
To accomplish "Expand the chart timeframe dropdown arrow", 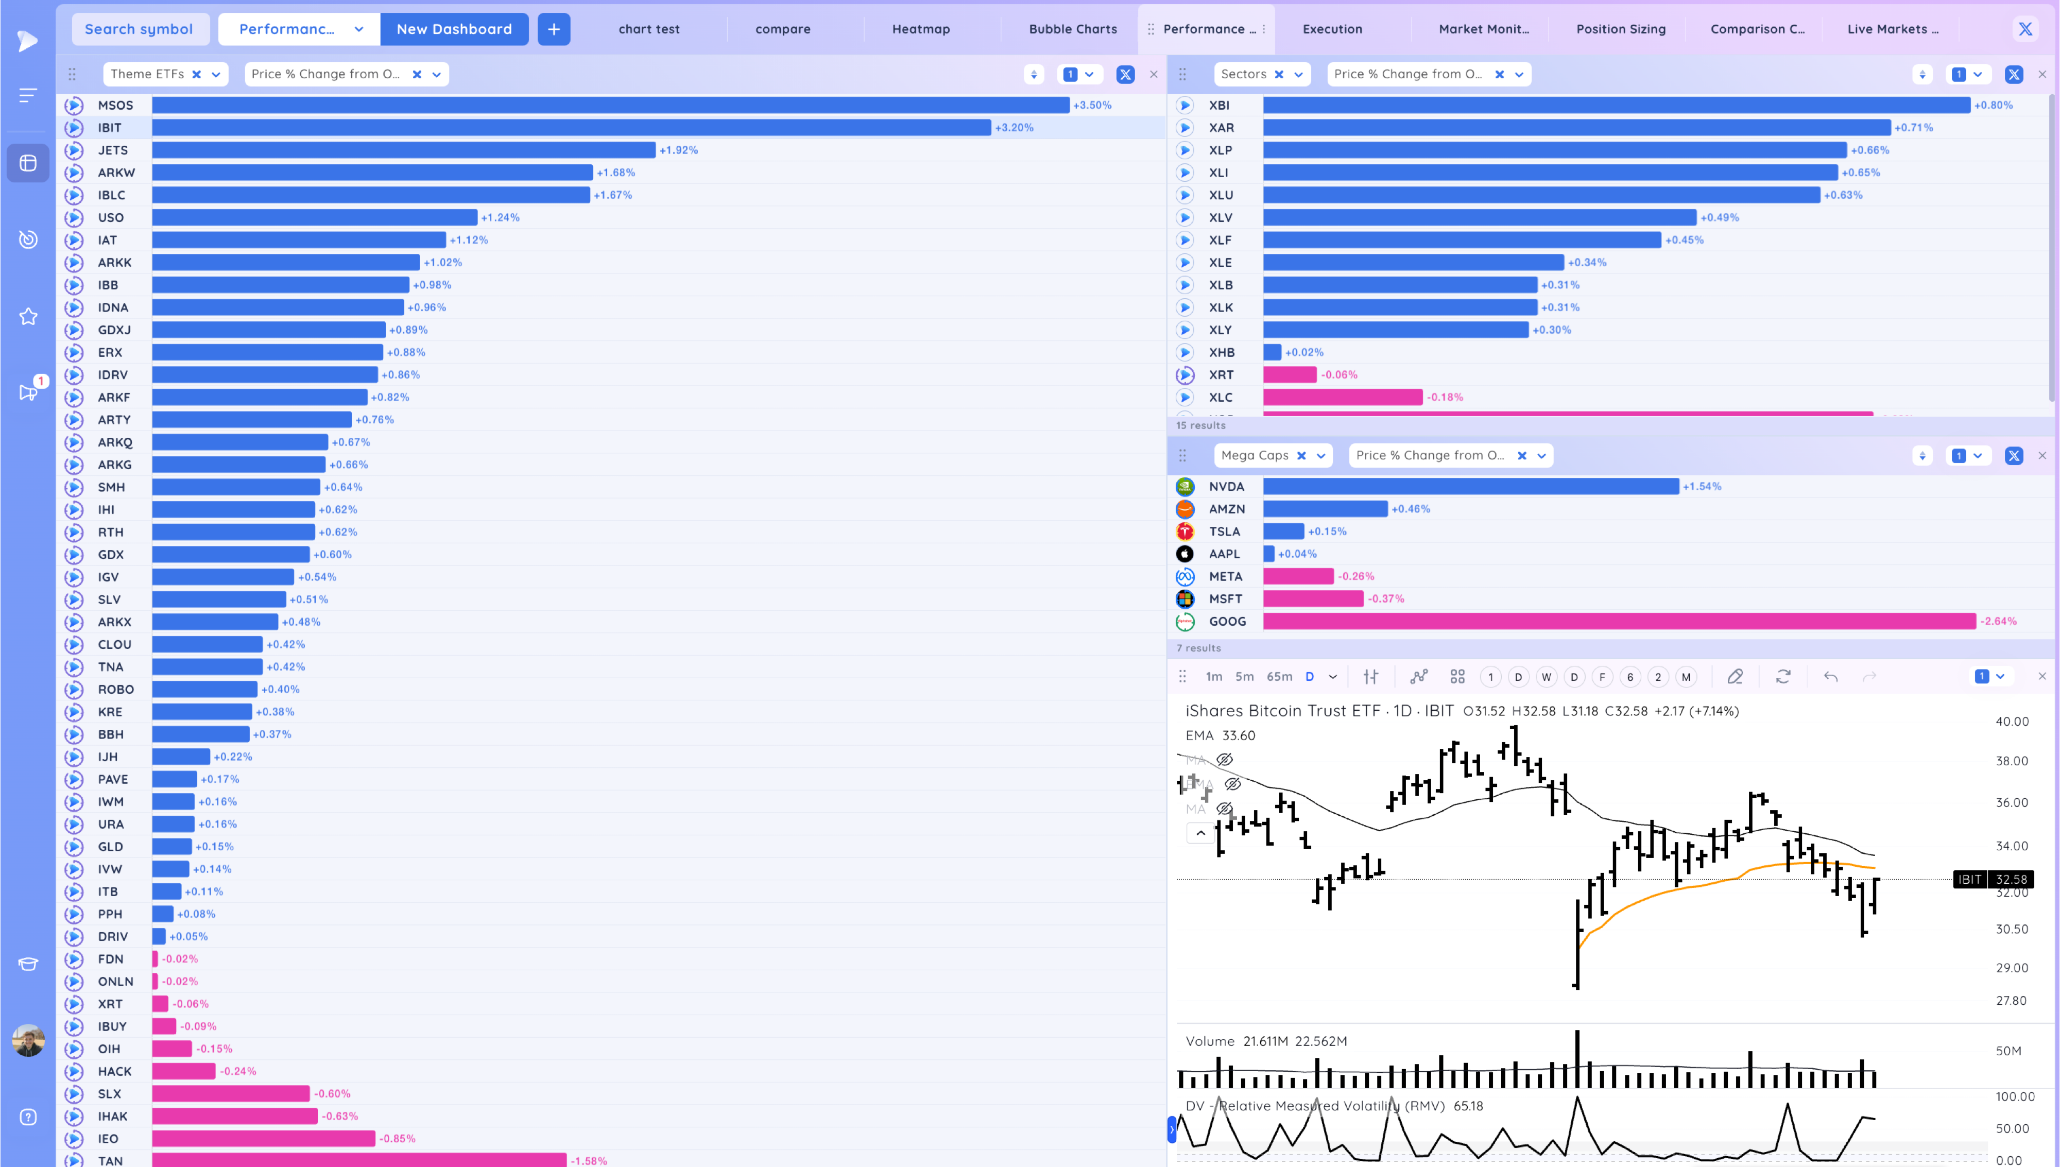I will pyautogui.click(x=1332, y=677).
